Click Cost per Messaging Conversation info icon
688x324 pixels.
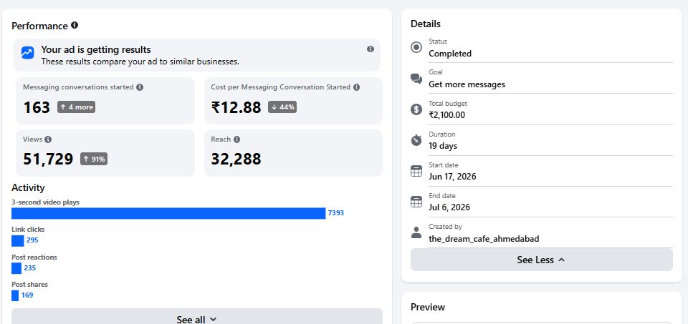(x=356, y=87)
